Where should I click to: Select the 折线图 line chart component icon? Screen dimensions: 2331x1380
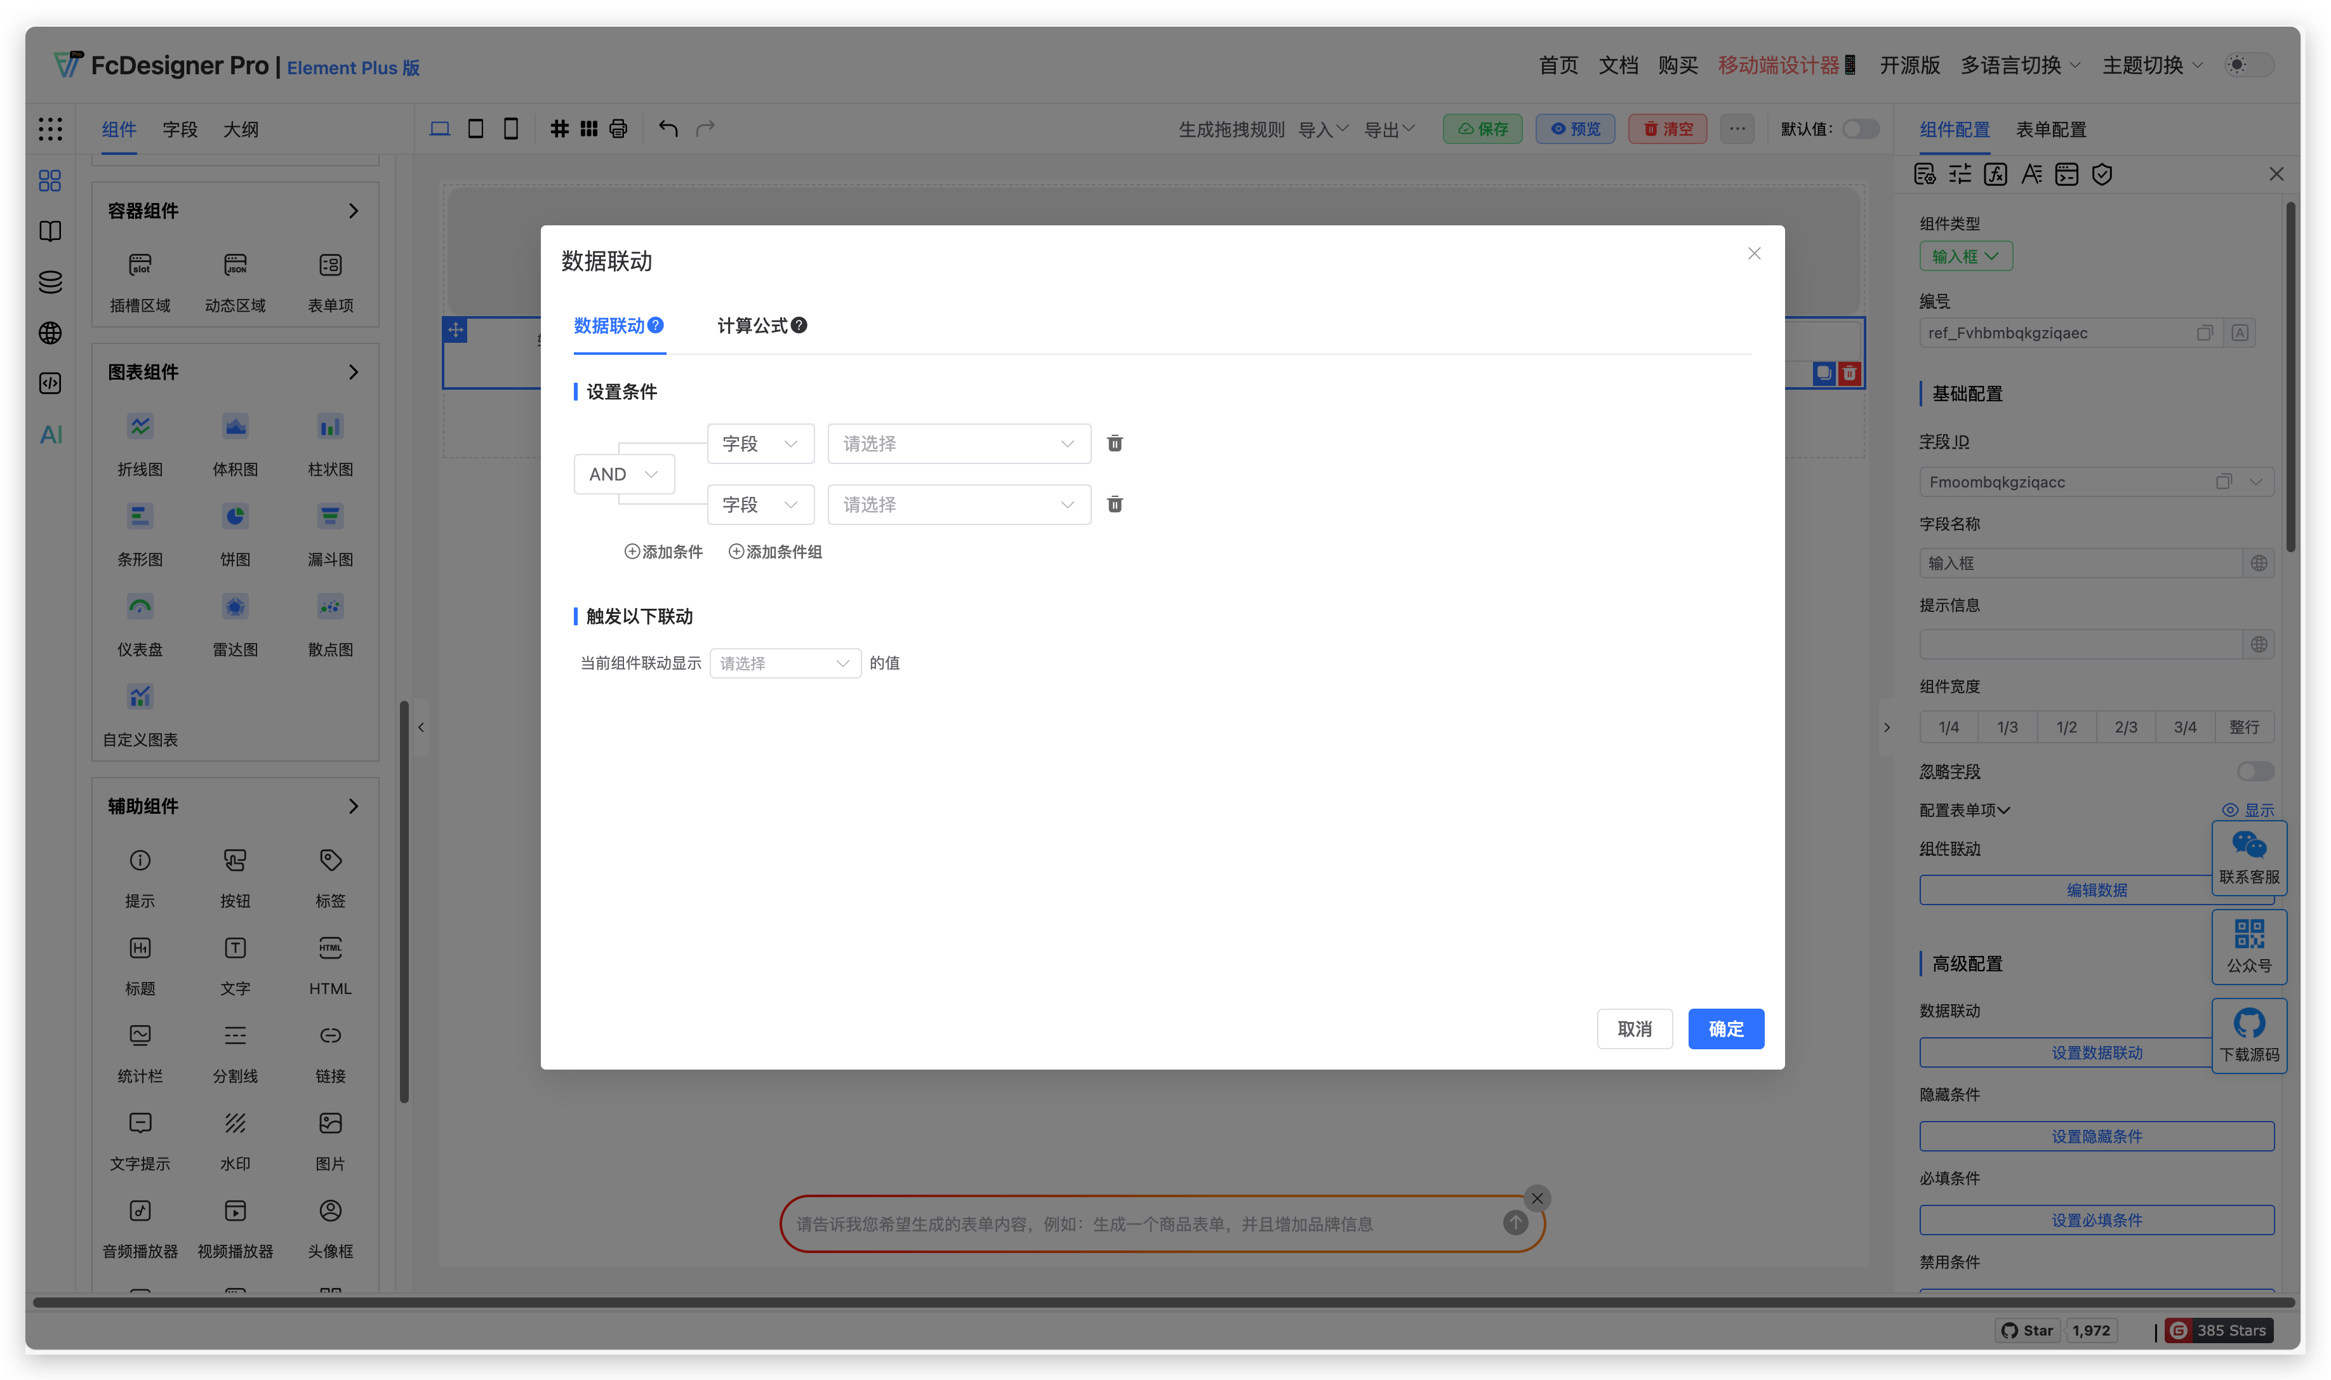(140, 427)
